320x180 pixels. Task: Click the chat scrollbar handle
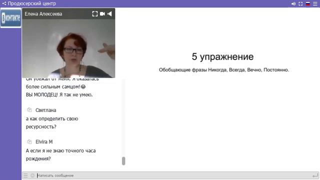click(123, 161)
